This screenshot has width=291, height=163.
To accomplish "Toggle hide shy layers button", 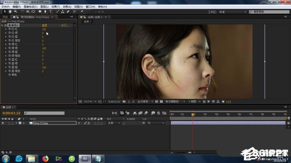I will click(135, 113).
